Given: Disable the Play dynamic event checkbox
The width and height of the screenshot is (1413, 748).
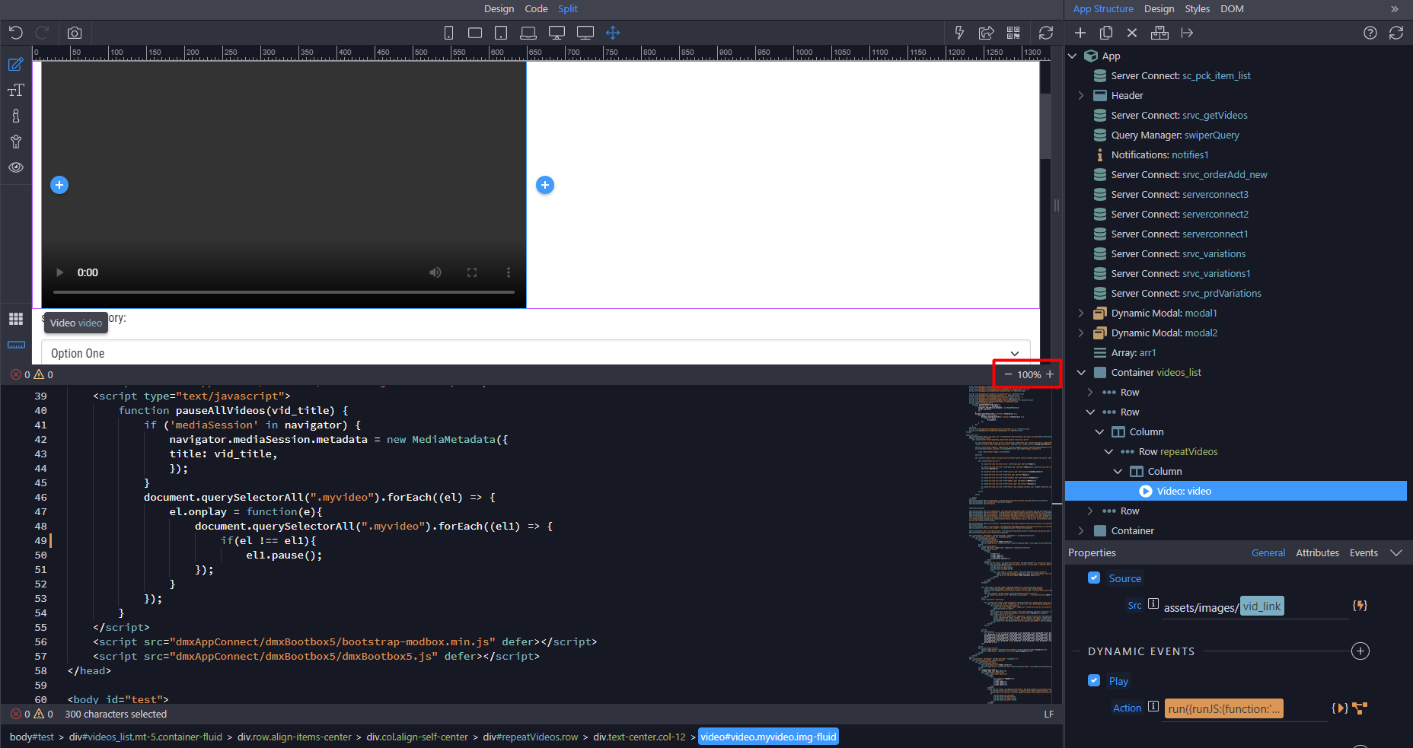Looking at the screenshot, I should point(1094,680).
